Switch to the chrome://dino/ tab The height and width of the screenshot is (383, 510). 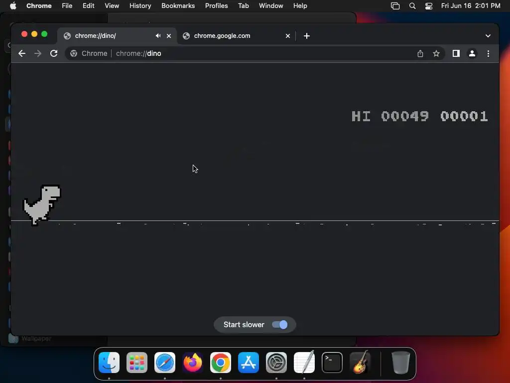117,36
